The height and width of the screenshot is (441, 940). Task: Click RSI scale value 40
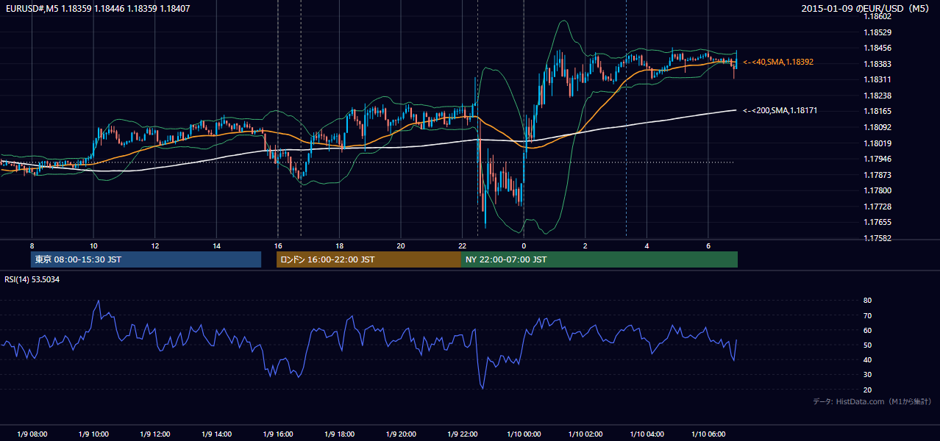tap(868, 359)
